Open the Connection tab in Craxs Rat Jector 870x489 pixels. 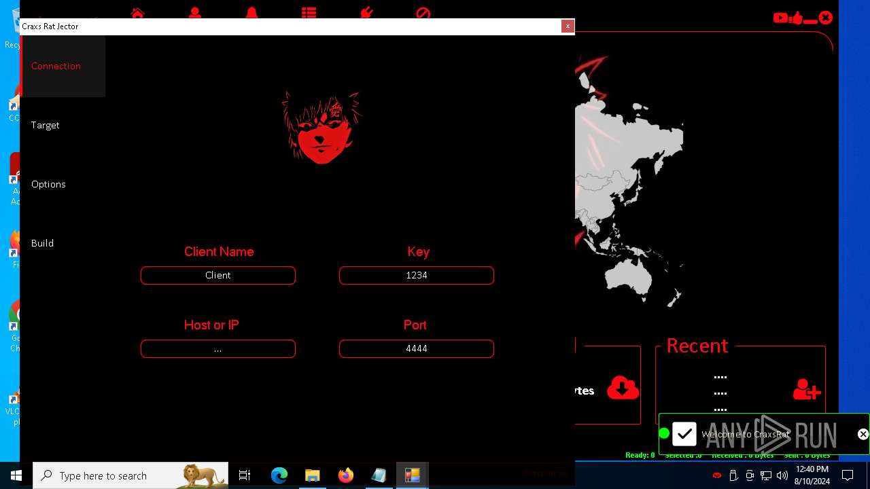63,66
